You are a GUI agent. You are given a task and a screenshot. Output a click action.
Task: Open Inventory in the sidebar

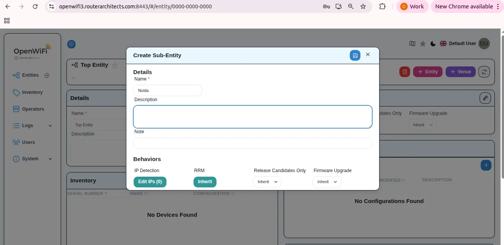[x=32, y=92]
